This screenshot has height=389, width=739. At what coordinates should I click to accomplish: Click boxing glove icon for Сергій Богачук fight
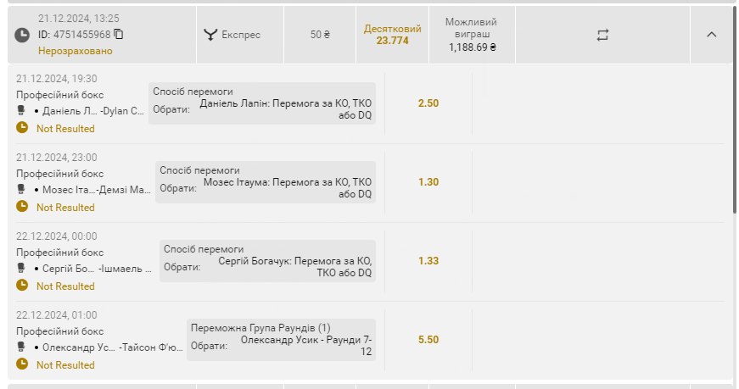[20, 269]
